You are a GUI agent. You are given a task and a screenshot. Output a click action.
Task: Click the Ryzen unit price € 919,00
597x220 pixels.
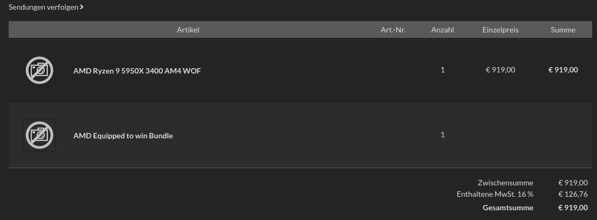500,70
